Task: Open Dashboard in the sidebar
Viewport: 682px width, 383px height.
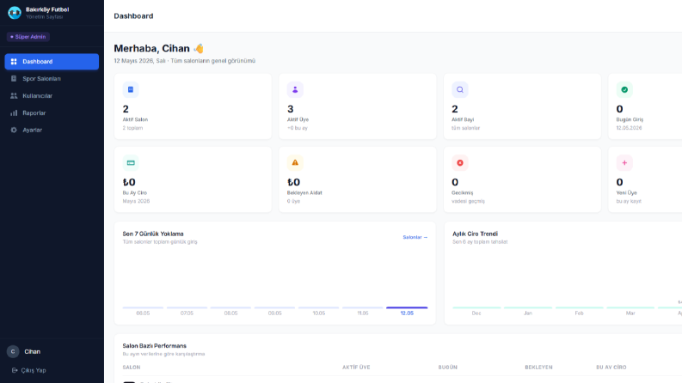Action: (x=52, y=62)
